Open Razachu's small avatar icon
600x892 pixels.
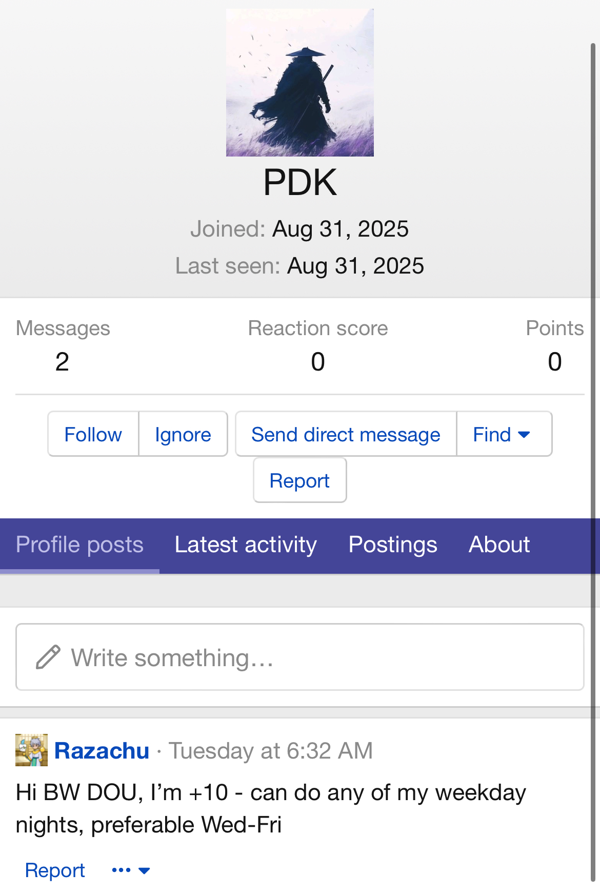tap(31, 750)
